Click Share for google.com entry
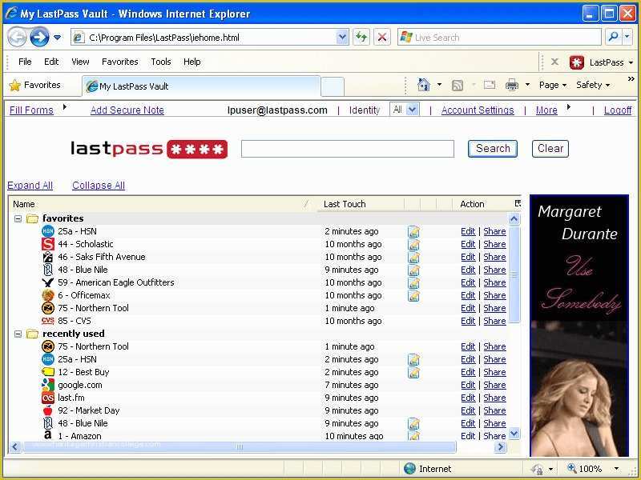Viewport: 641px width, 480px height. click(x=494, y=386)
